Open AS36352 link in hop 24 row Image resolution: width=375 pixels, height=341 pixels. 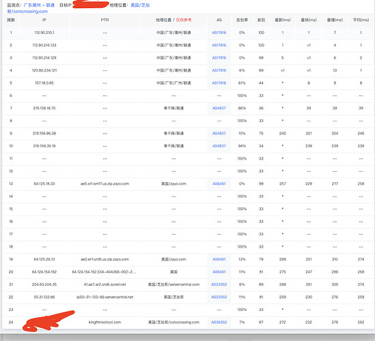(x=219, y=322)
